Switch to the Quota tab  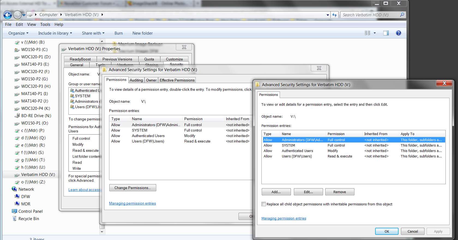149,59
